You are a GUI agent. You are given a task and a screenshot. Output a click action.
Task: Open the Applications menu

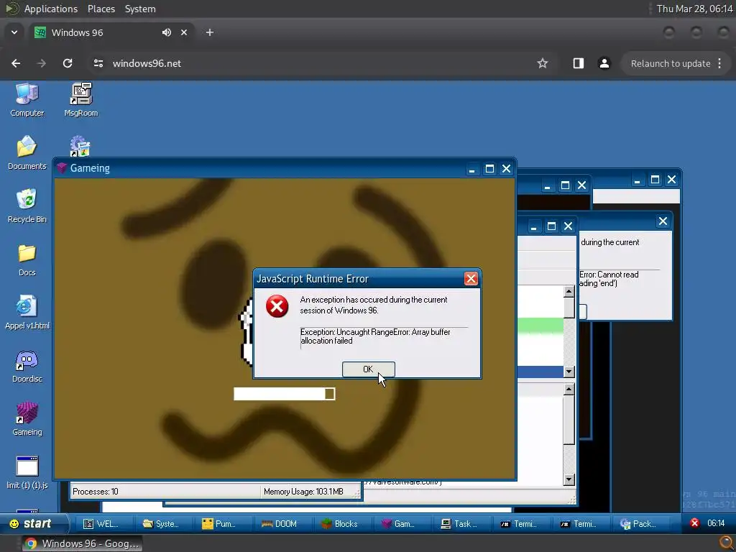51,9
